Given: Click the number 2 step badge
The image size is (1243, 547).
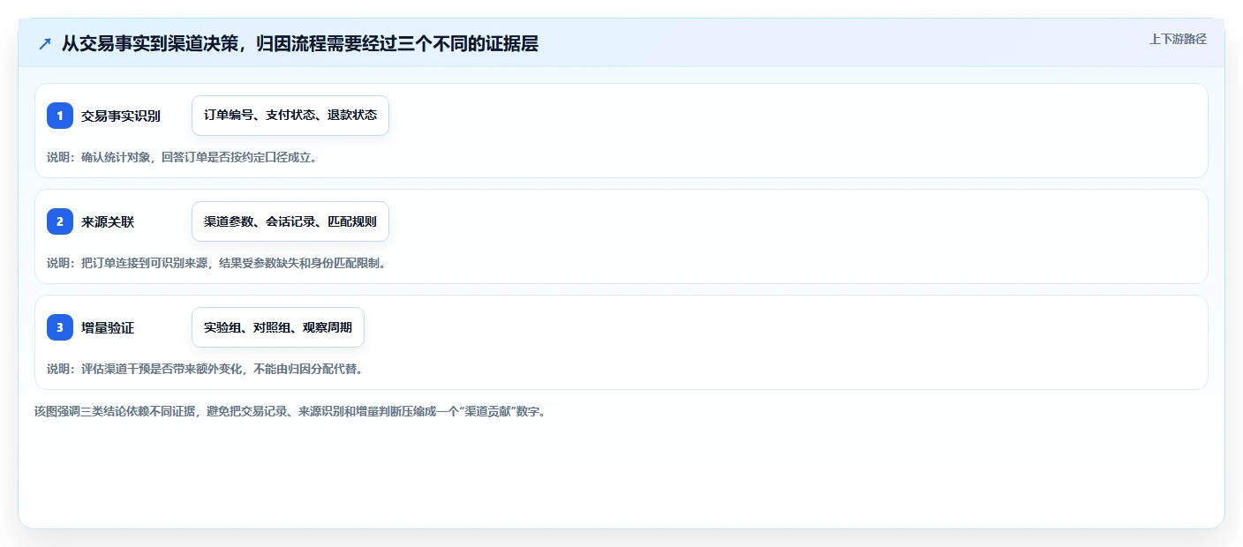Looking at the screenshot, I should pos(60,221).
